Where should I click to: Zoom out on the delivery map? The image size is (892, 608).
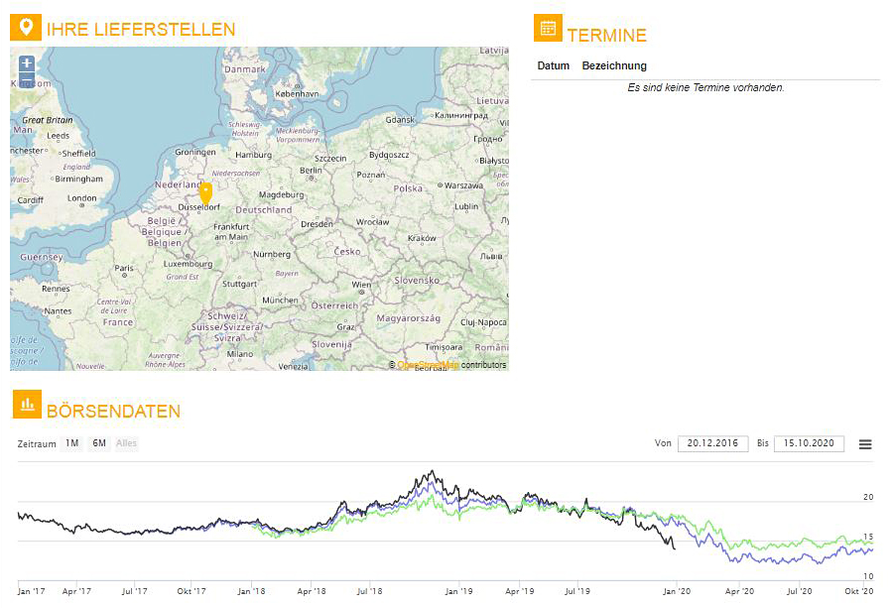27,79
